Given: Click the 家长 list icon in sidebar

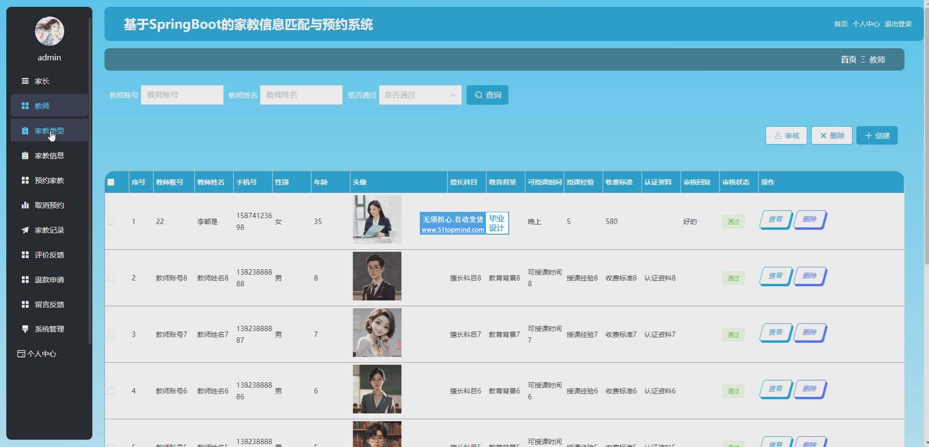Looking at the screenshot, I should coord(25,81).
